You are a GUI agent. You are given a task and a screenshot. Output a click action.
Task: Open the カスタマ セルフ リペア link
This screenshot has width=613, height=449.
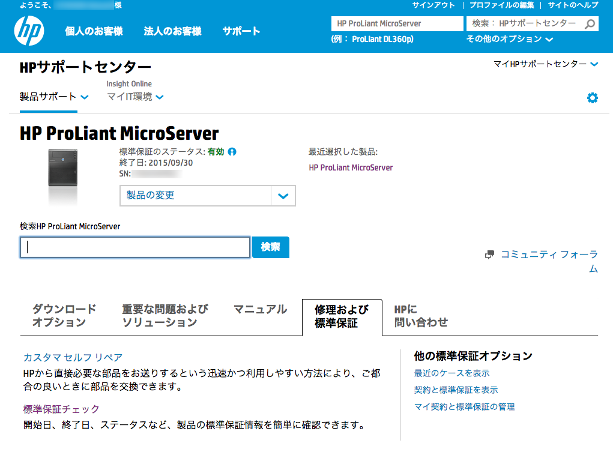tap(73, 358)
